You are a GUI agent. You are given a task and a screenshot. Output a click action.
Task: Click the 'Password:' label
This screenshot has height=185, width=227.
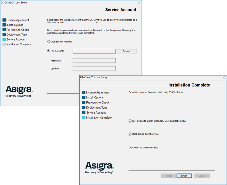coord(55,60)
